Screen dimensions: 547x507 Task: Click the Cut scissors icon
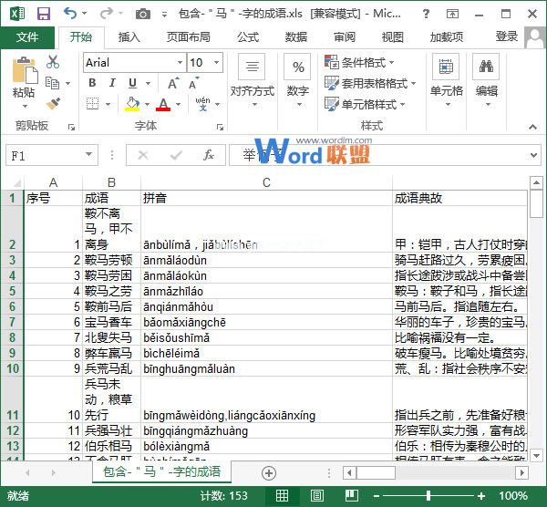pos(53,62)
